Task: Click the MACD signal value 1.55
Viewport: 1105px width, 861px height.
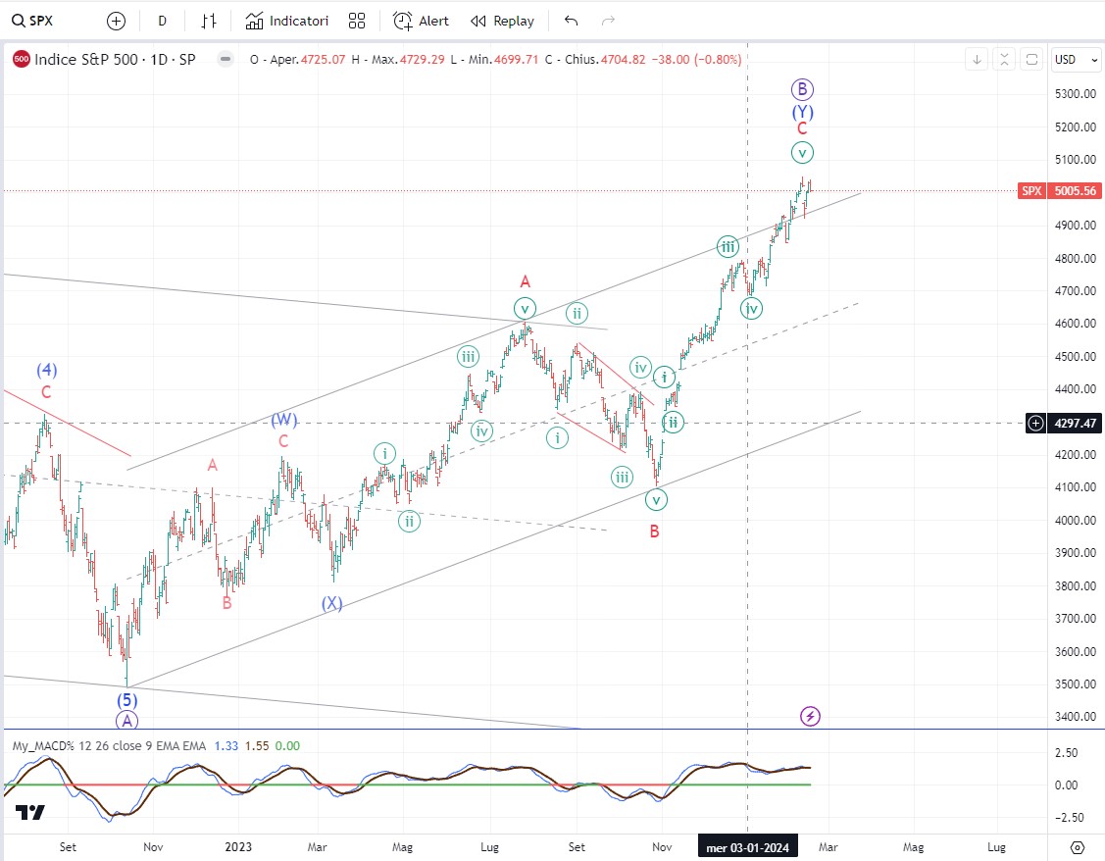Action: point(257,746)
